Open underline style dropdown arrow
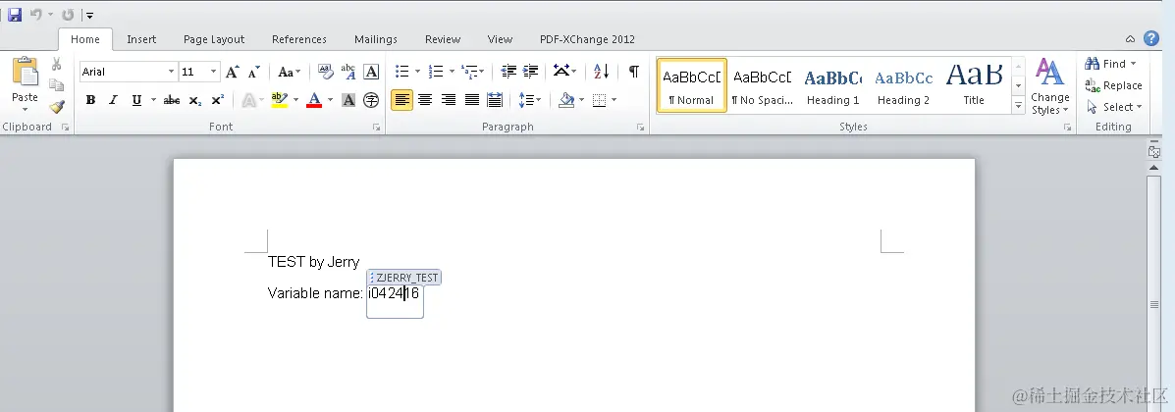 153,100
